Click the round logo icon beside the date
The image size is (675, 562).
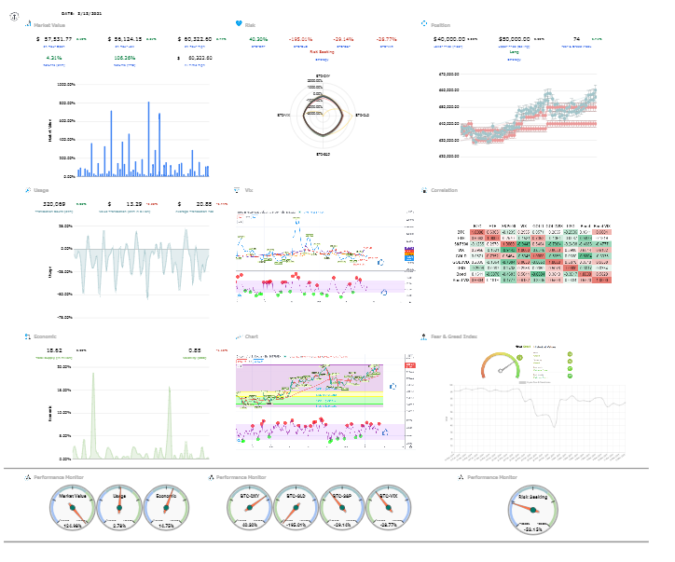point(14,17)
